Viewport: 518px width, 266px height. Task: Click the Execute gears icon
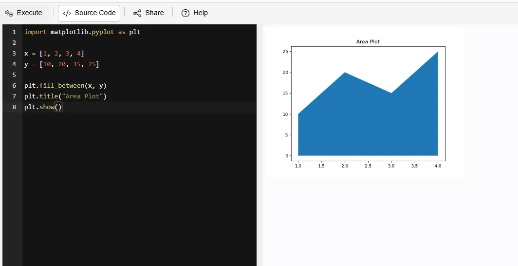(9, 13)
